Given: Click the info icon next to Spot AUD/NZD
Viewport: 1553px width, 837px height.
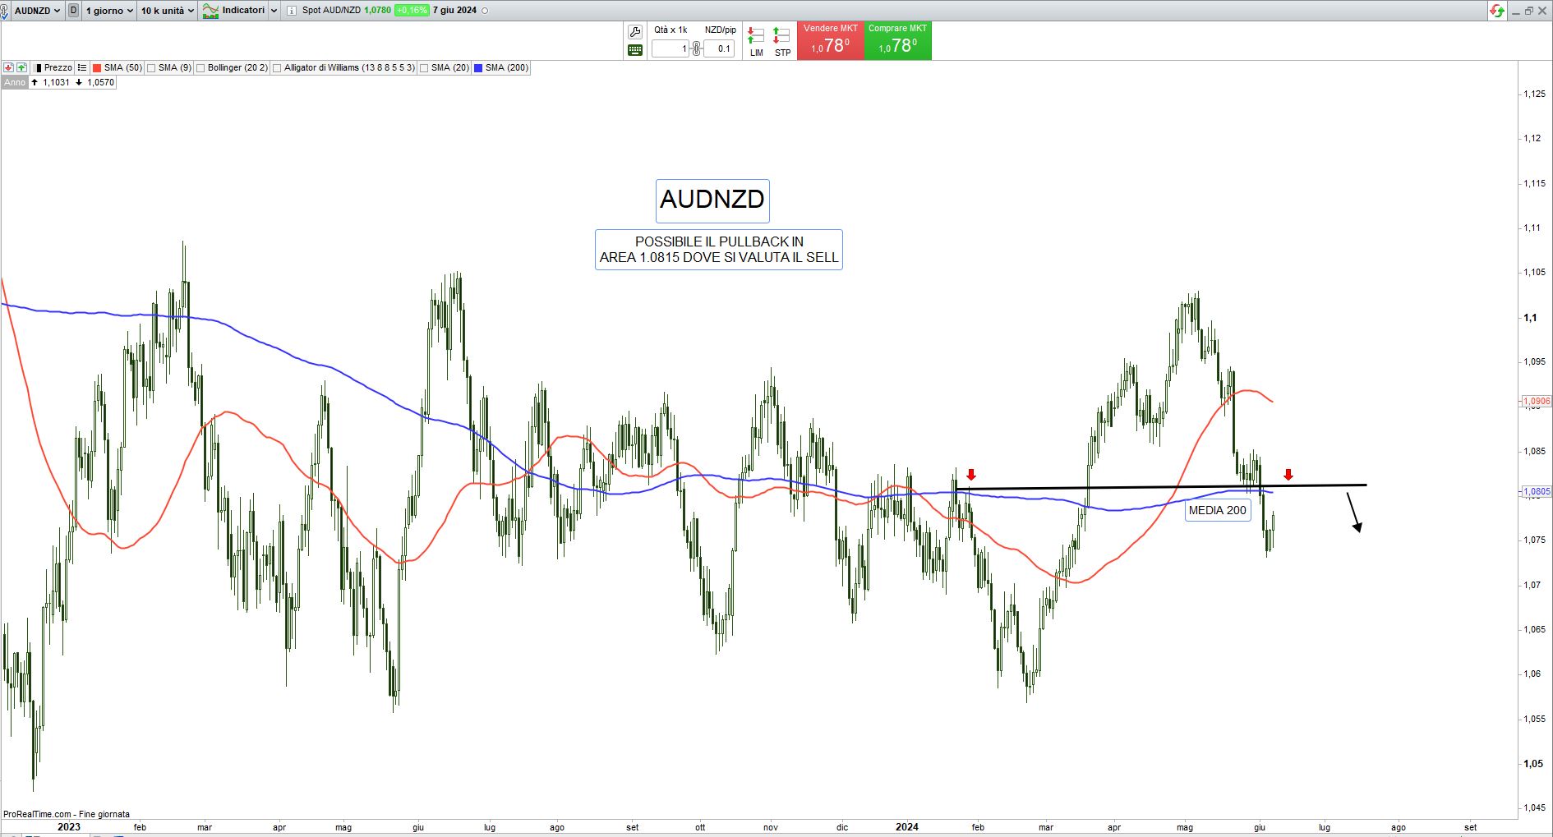Looking at the screenshot, I should coord(293,11).
